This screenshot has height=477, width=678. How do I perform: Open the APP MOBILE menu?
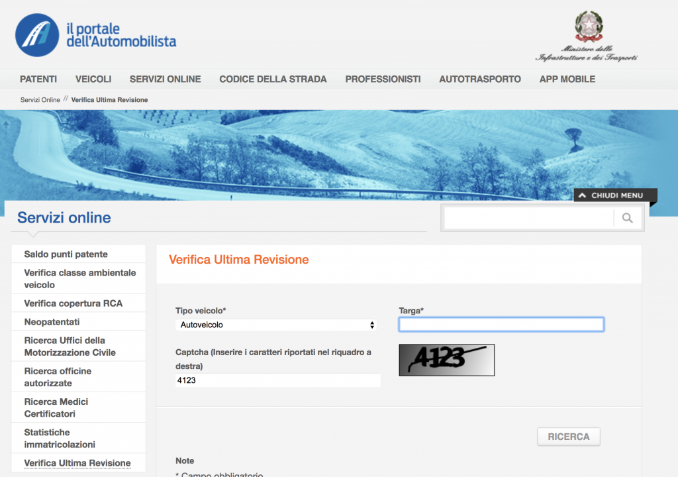click(x=567, y=79)
